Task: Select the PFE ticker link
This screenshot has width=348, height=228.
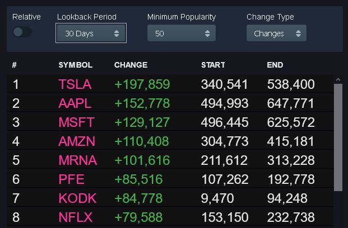Action: (71, 179)
